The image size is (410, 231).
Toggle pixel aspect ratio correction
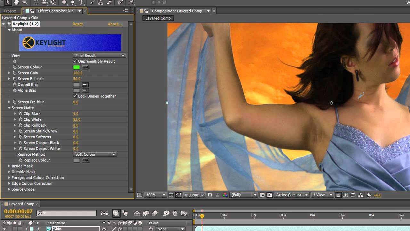(338, 195)
